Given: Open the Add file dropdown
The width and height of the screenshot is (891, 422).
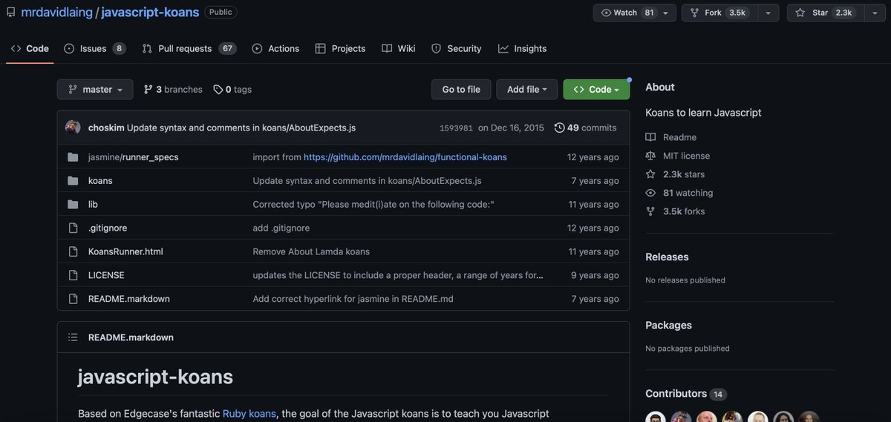Looking at the screenshot, I should pyautogui.click(x=527, y=90).
